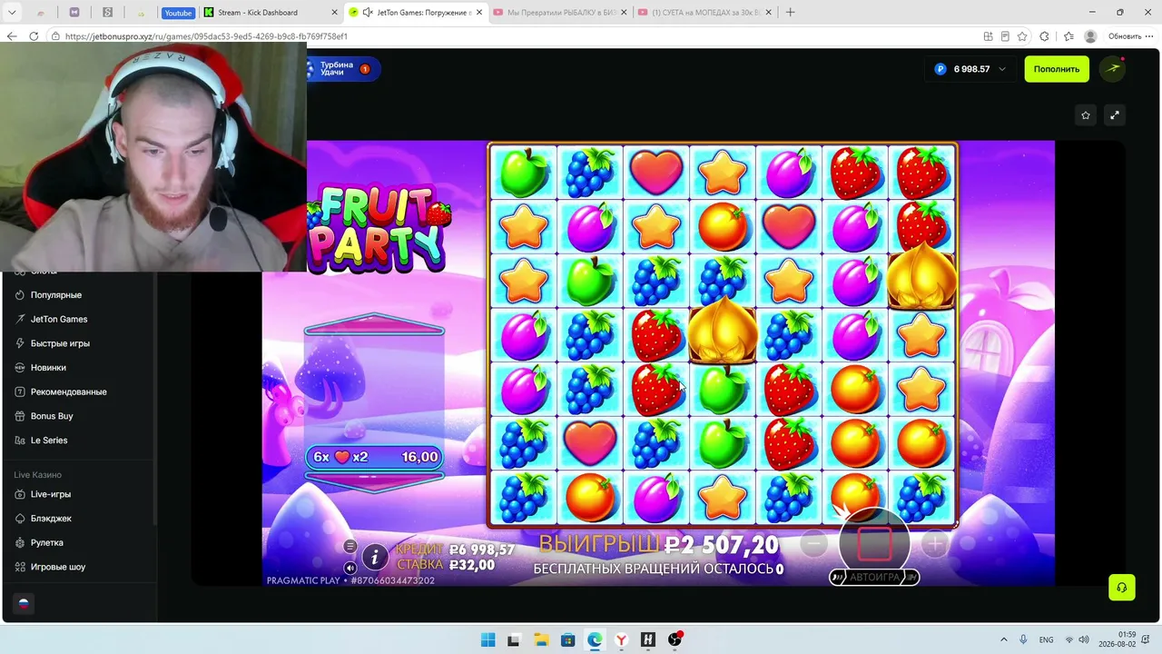1162x654 pixels.
Task: Open the taskbar volume control
Action: tap(1084, 639)
